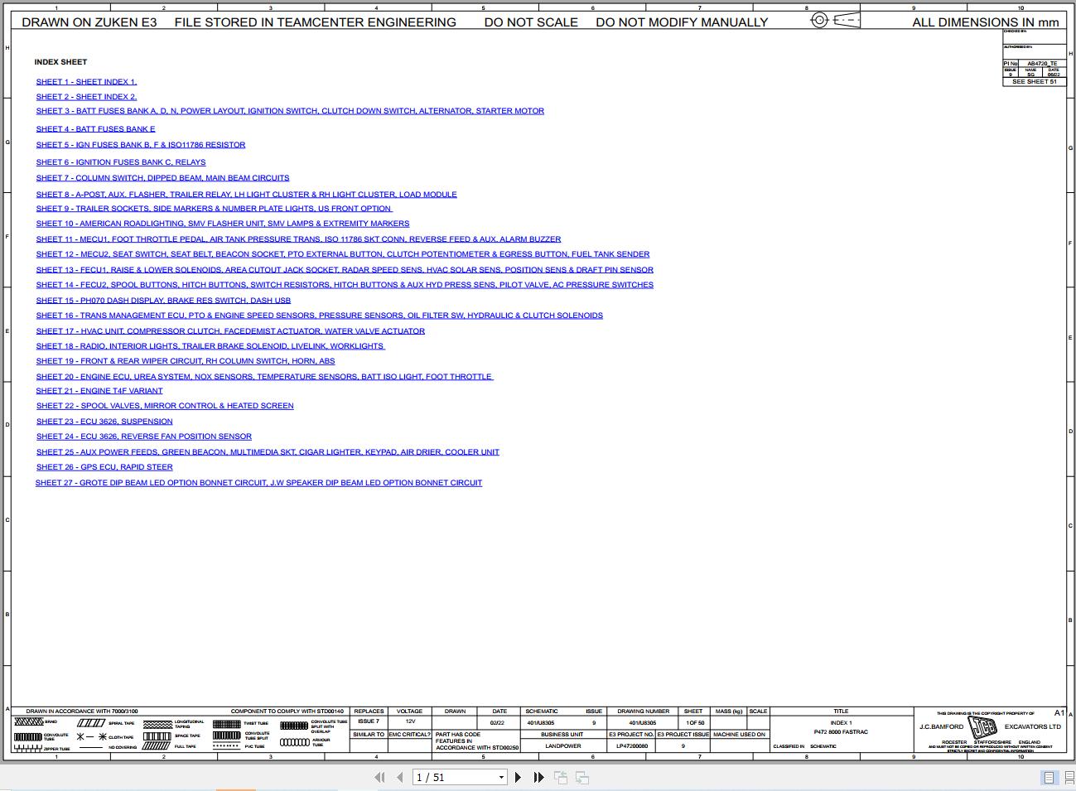
Task: Open Sheet 26 - GPS ECU, Rapid Steer
Action: click(x=104, y=467)
